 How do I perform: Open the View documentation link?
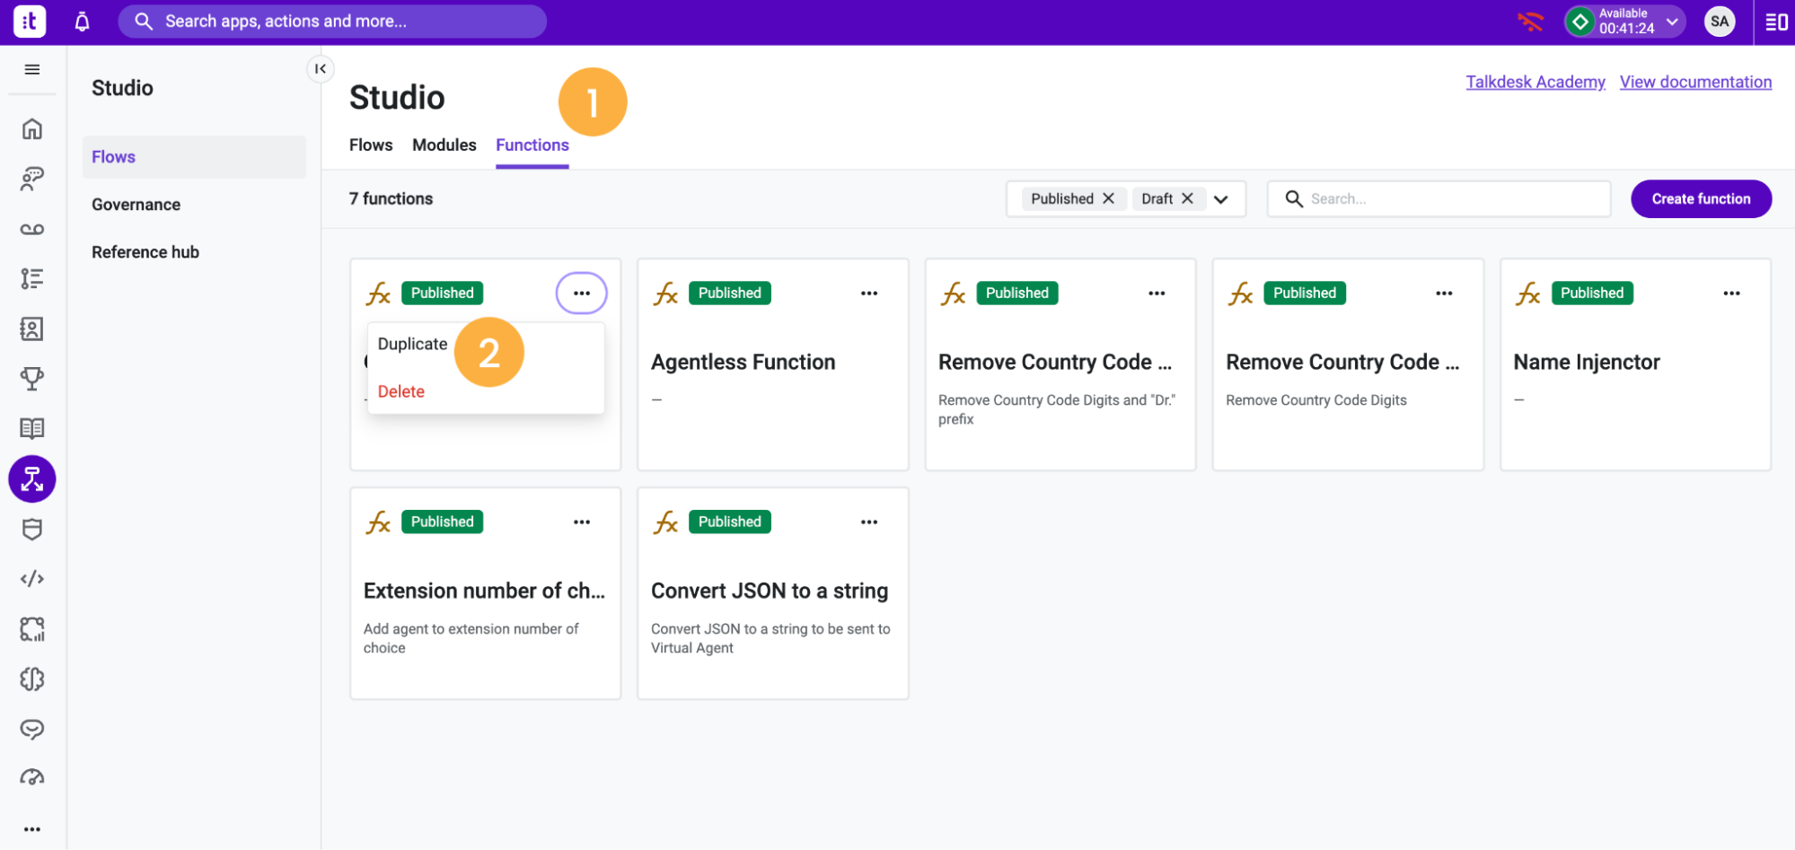pyautogui.click(x=1695, y=83)
